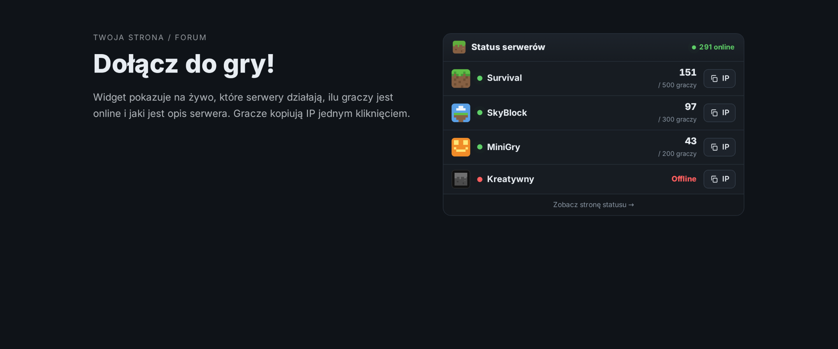Click the MiniGry orange face icon
This screenshot has height=349, width=838.
461,147
